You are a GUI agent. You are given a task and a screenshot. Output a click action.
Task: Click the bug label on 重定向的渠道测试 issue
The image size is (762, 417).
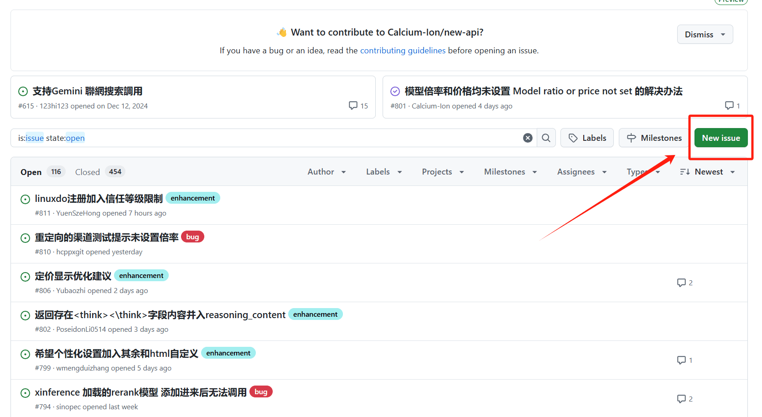[192, 237]
